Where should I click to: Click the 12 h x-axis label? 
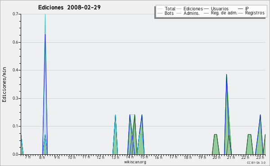point(100,157)
